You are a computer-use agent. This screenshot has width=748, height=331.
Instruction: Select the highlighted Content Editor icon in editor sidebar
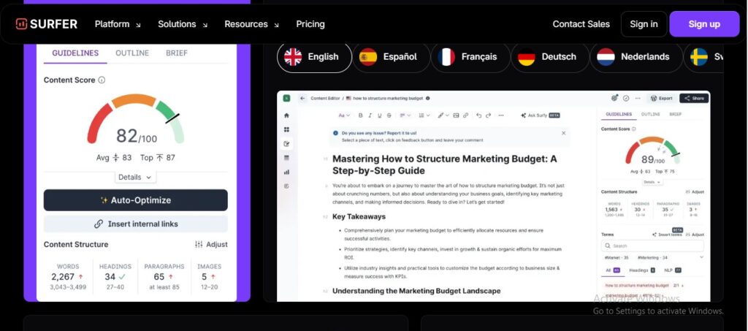point(286,143)
